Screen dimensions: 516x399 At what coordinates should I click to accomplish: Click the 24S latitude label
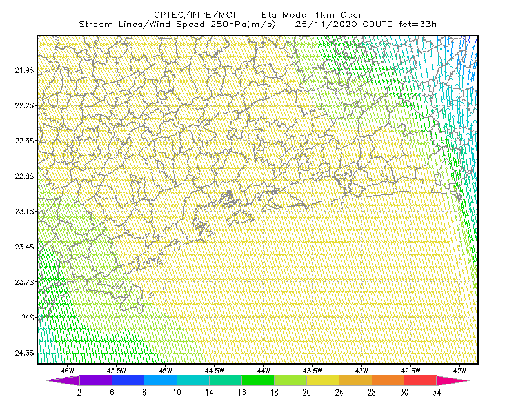tap(28, 317)
